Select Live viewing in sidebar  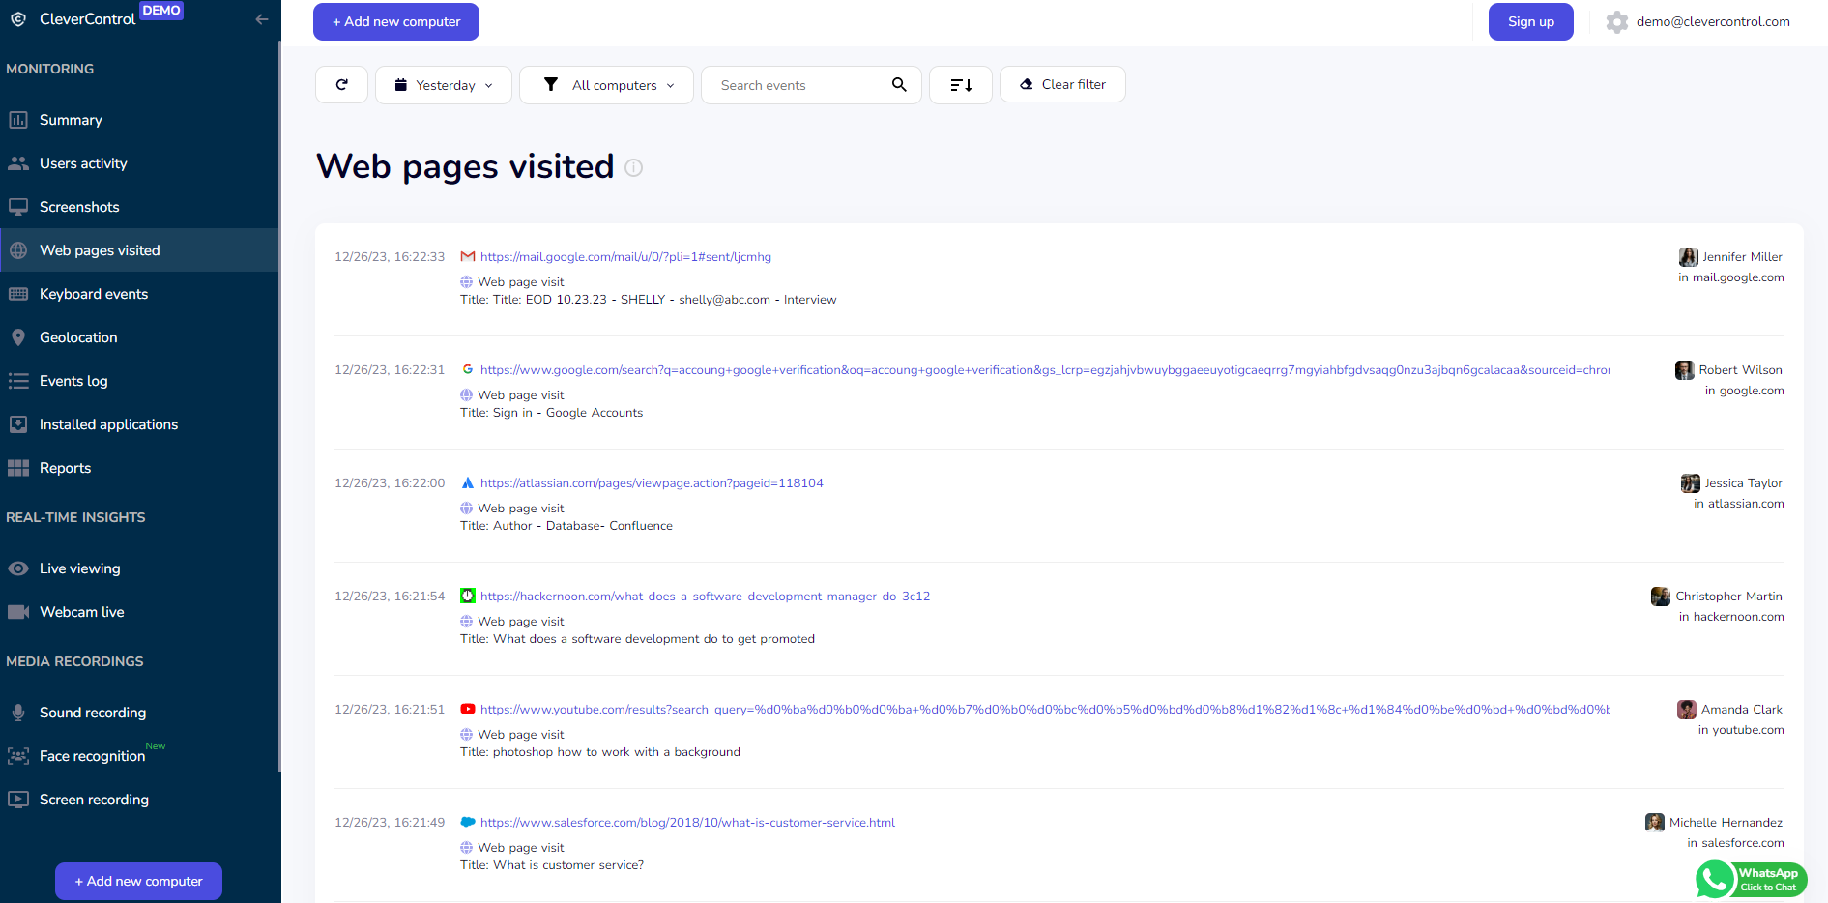point(79,568)
